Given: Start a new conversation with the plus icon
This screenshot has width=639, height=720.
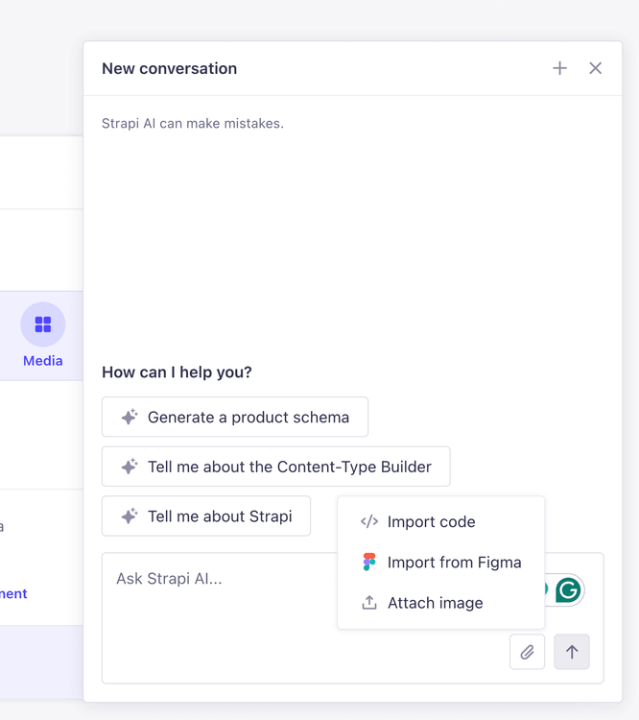Looking at the screenshot, I should coord(559,68).
